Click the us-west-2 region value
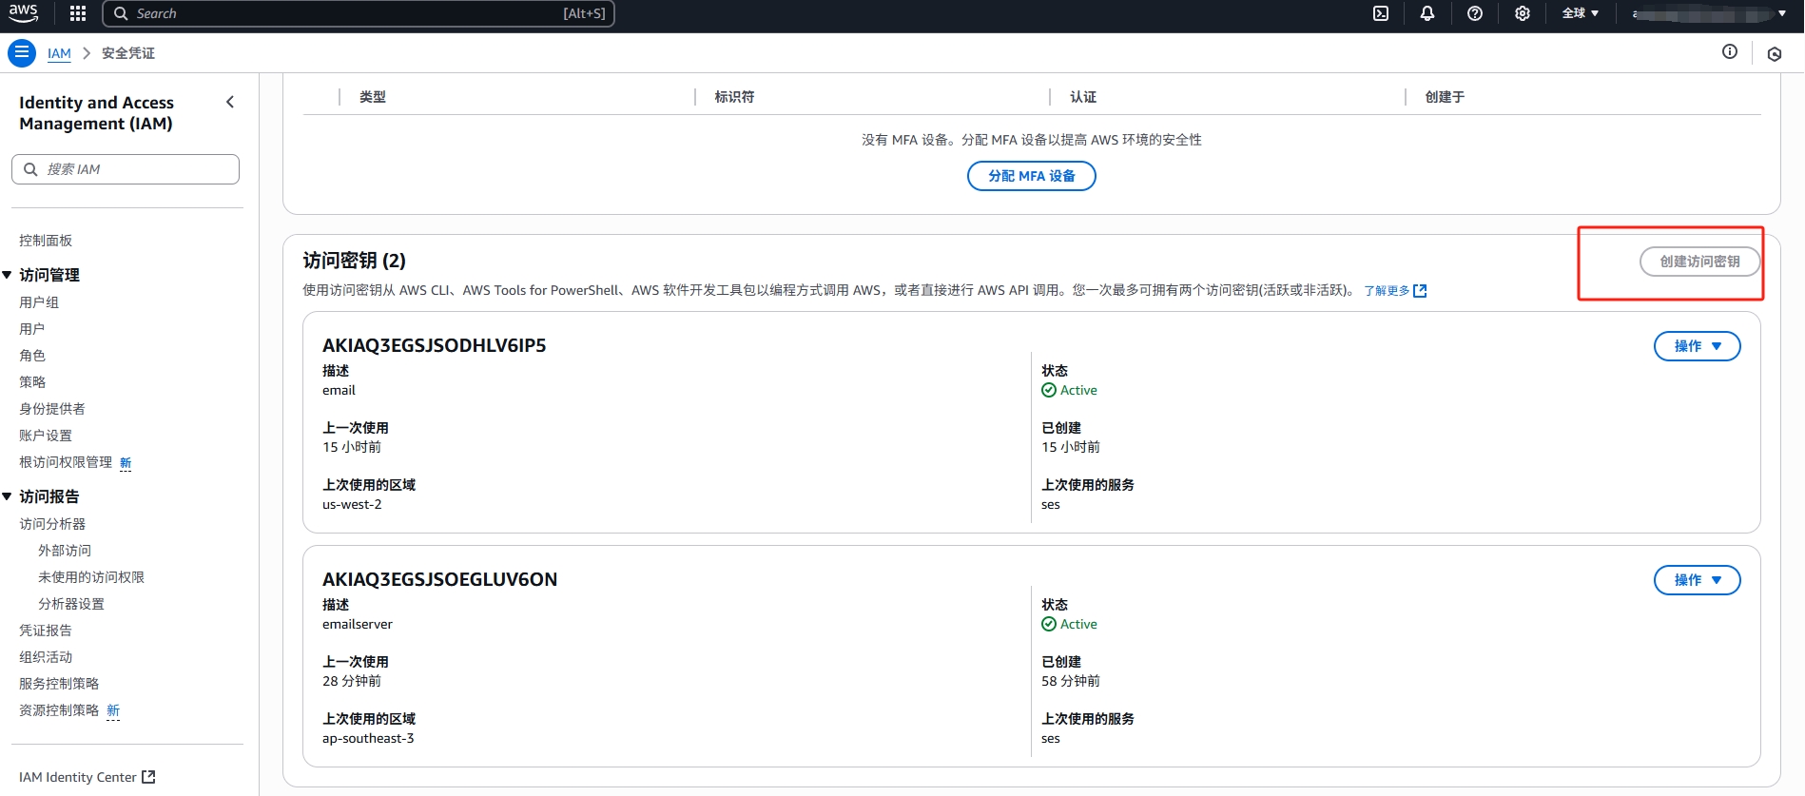Image resolution: width=1805 pixels, height=796 pixels. 352,504
